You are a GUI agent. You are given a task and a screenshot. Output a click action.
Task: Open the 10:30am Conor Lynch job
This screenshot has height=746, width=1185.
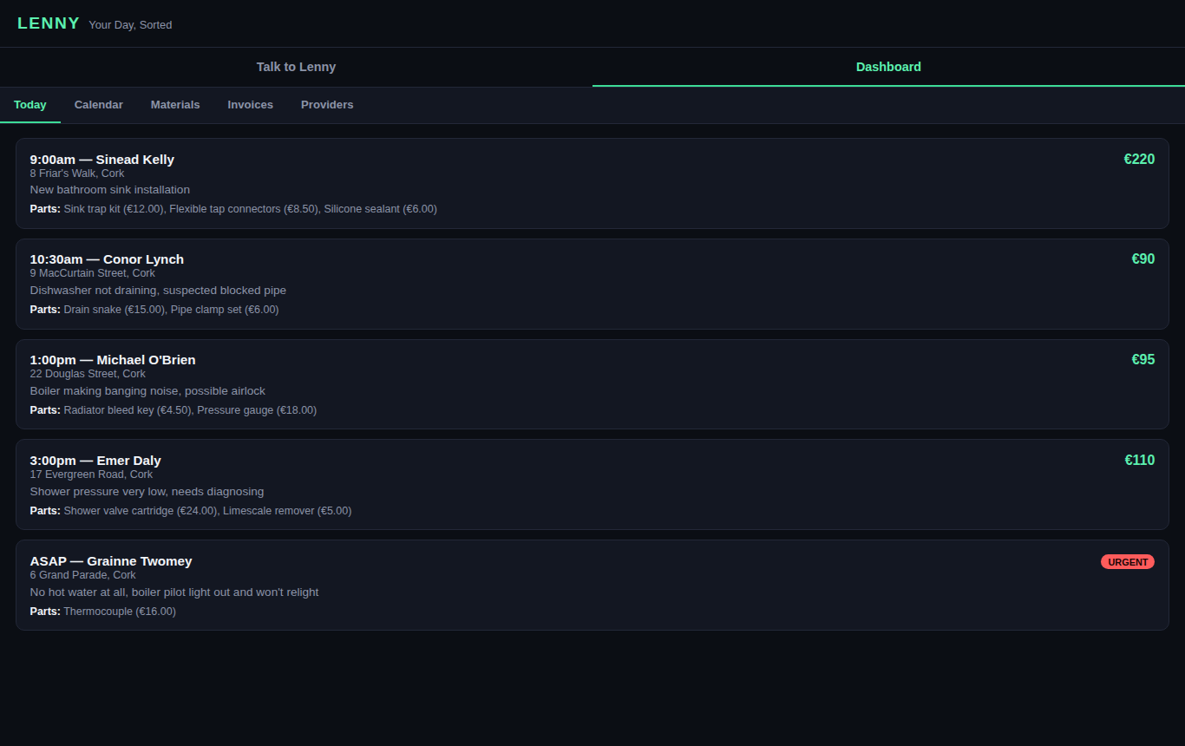pyautogui.click(x=592, y=284)
